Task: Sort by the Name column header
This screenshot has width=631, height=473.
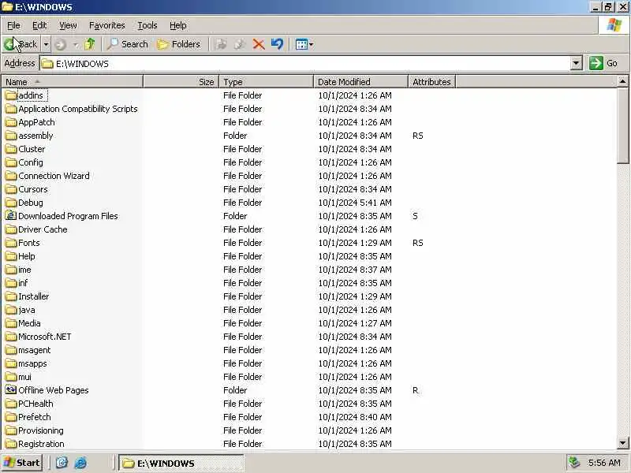Action: 72,82
